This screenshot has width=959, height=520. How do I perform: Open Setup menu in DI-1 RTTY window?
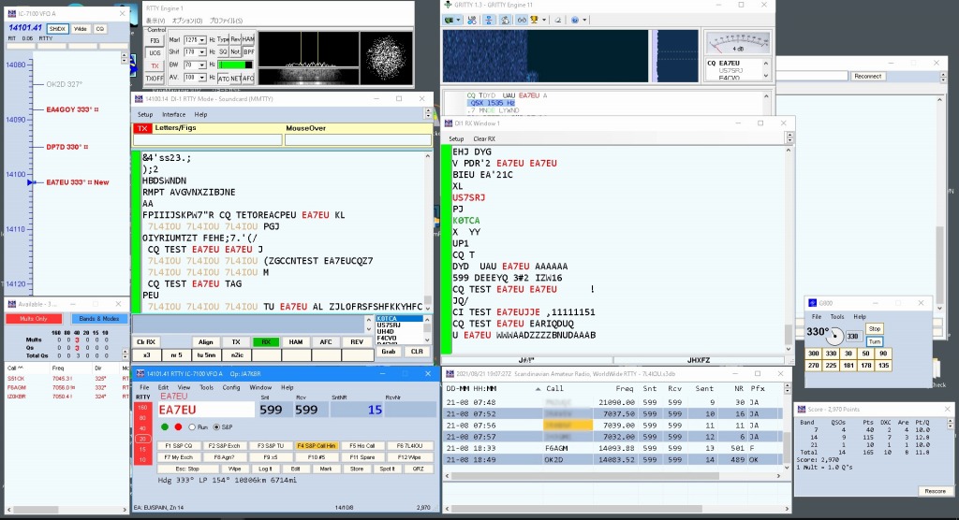click(145, 114)
